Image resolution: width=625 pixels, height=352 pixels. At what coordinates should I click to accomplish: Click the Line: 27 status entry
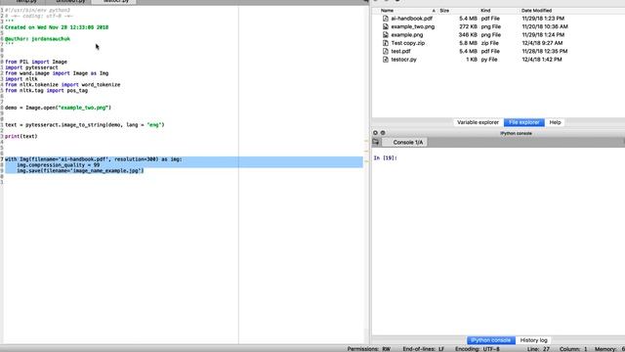pos(538,349)
